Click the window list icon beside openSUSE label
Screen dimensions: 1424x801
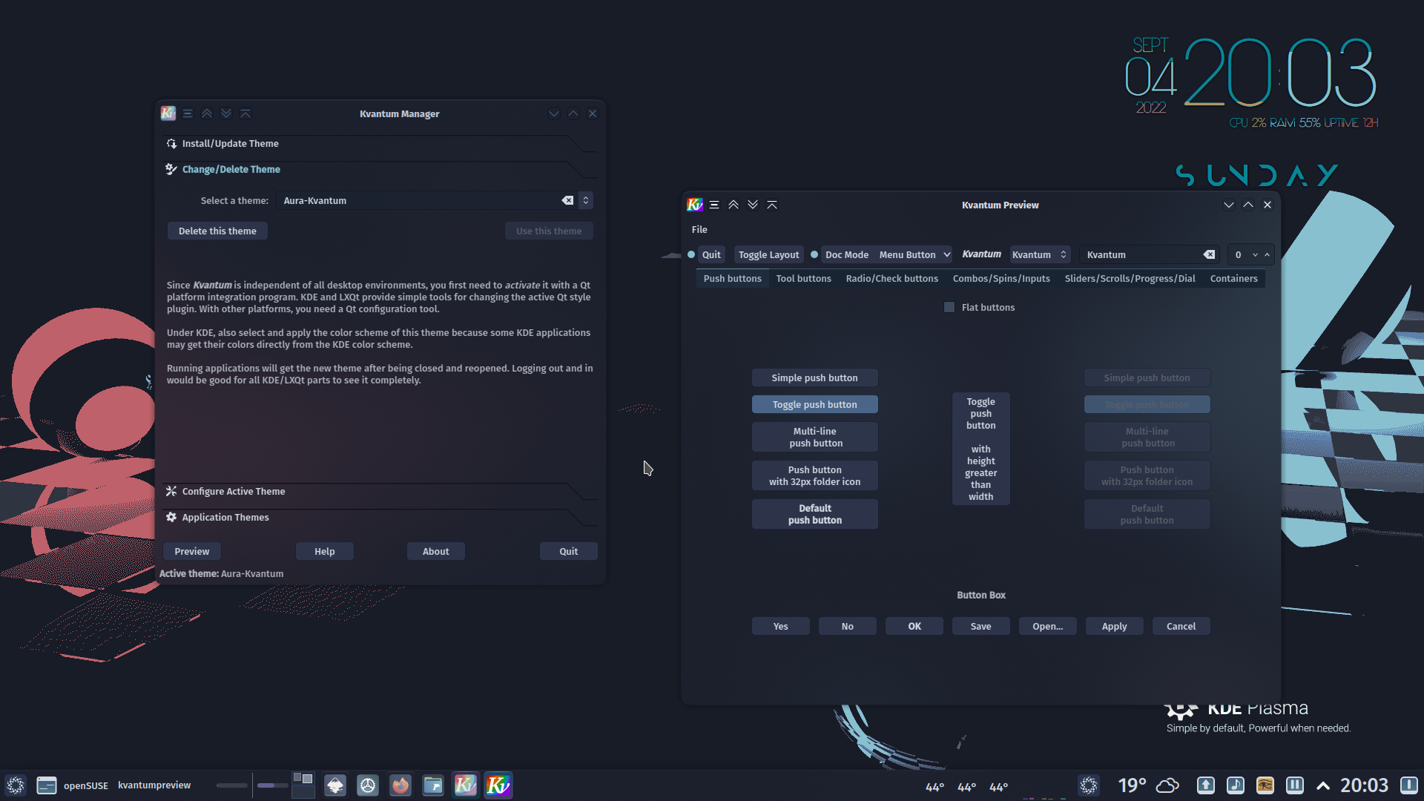point(47,785)
